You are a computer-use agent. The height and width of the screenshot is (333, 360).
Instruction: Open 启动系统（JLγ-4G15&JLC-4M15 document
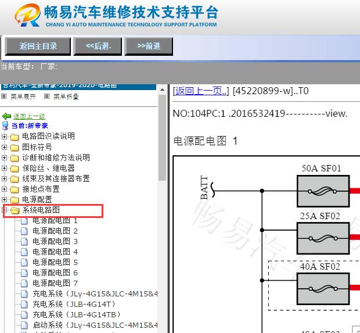[x=95, y=325]
